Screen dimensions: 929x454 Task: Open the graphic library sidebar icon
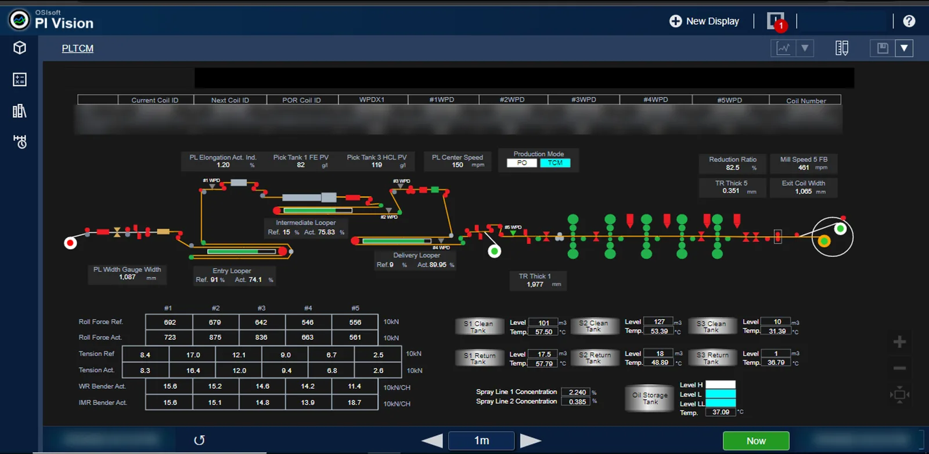coord(20,111)
